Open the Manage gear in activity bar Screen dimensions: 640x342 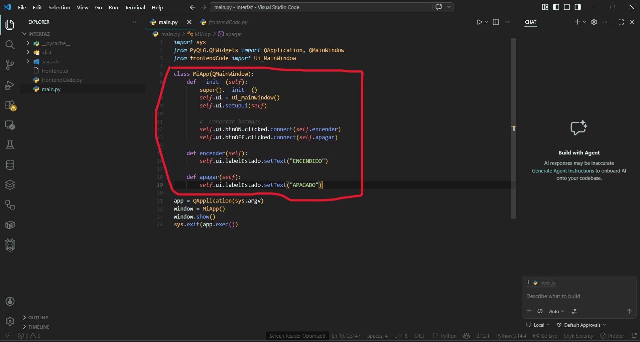tap(10, 321)
